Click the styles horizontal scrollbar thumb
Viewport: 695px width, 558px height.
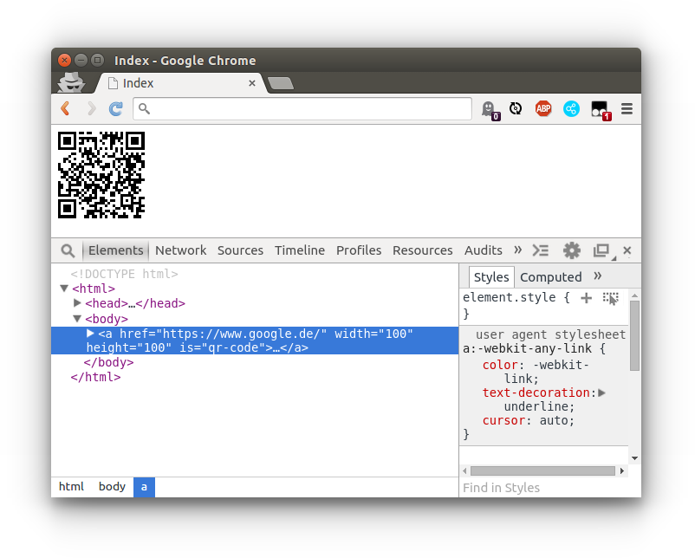542,470
